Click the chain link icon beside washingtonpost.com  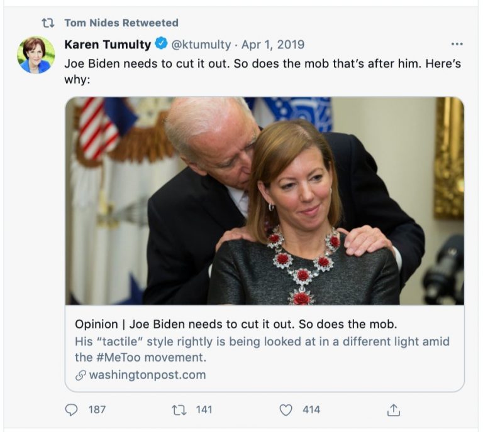tap(79, 375)
